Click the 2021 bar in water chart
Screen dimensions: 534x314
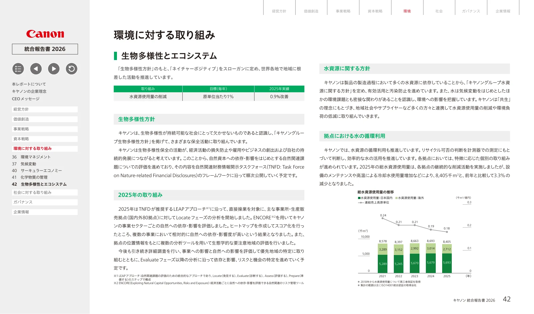click(x=383, y=258)
